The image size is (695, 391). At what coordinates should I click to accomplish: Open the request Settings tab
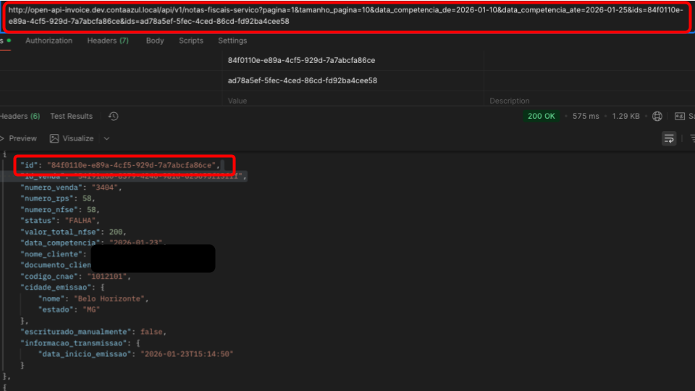pos(232,41)
